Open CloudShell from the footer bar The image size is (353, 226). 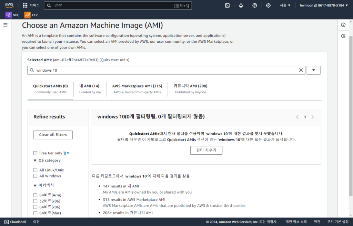15,222
